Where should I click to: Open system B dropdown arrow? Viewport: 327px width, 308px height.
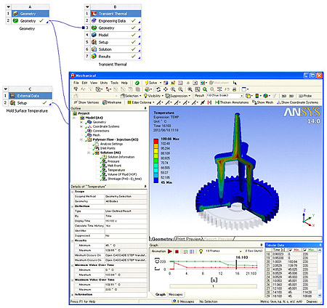click(87, 7)
